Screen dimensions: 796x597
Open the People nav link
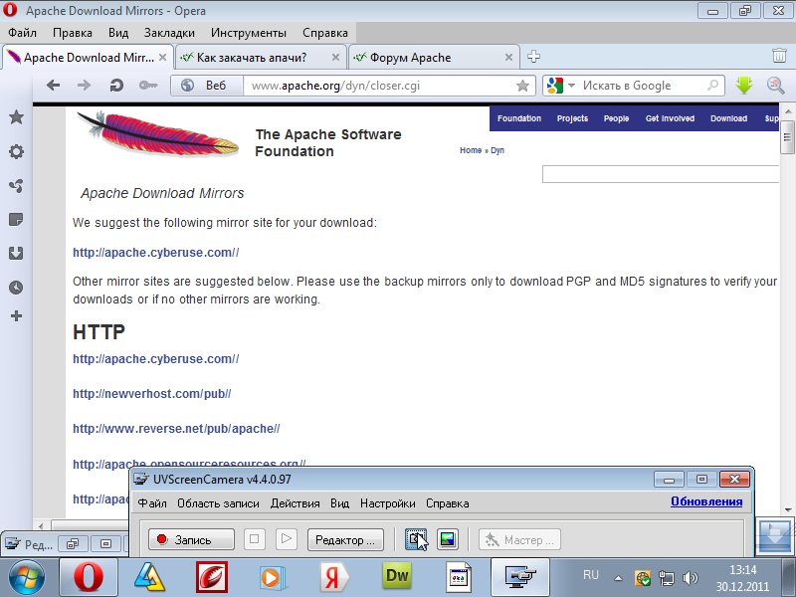point(616,118)
